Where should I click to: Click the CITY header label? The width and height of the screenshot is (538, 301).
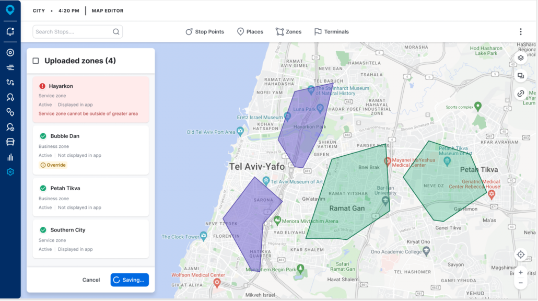(39, 10)
